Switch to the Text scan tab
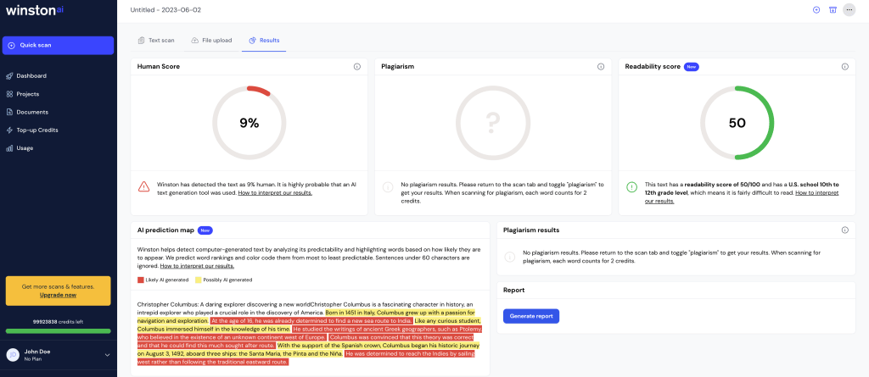 coord(156,41)
